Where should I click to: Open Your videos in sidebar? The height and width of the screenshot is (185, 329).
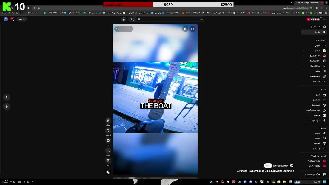(314, 115)
